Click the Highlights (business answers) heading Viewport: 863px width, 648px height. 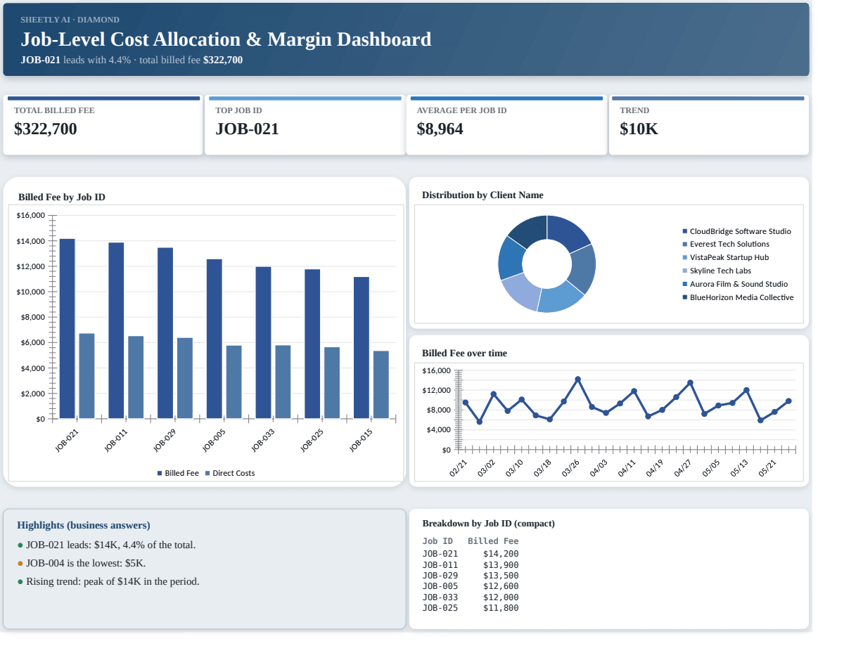(x=84, y=525)
